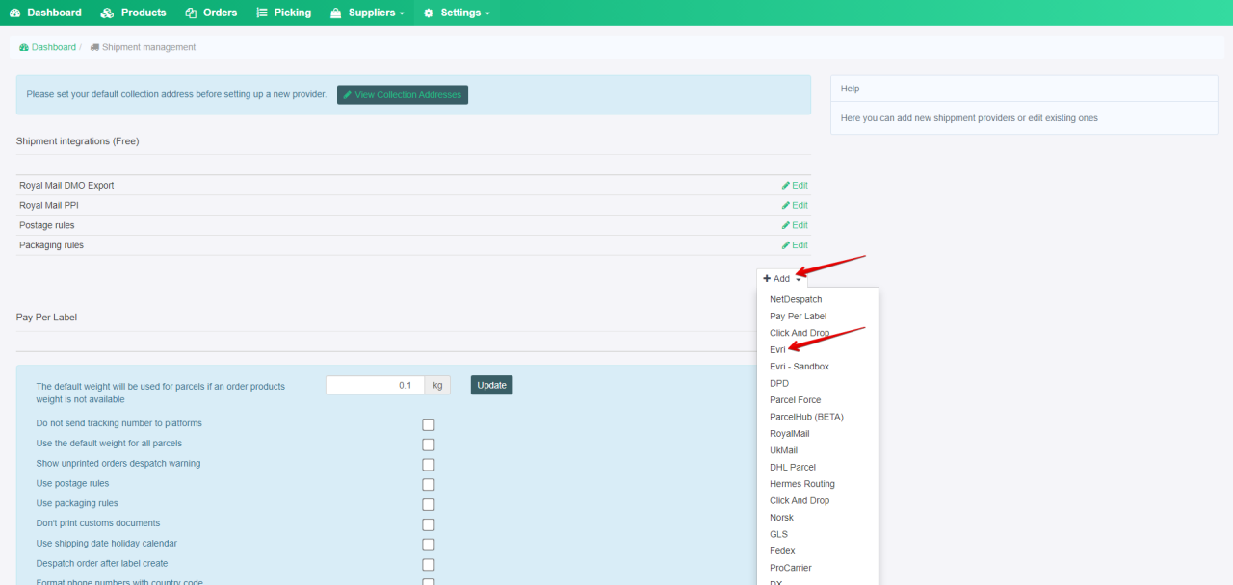Select Evri from the provider list
This screenshot has height=585, width=1233.
click(777, 349)
